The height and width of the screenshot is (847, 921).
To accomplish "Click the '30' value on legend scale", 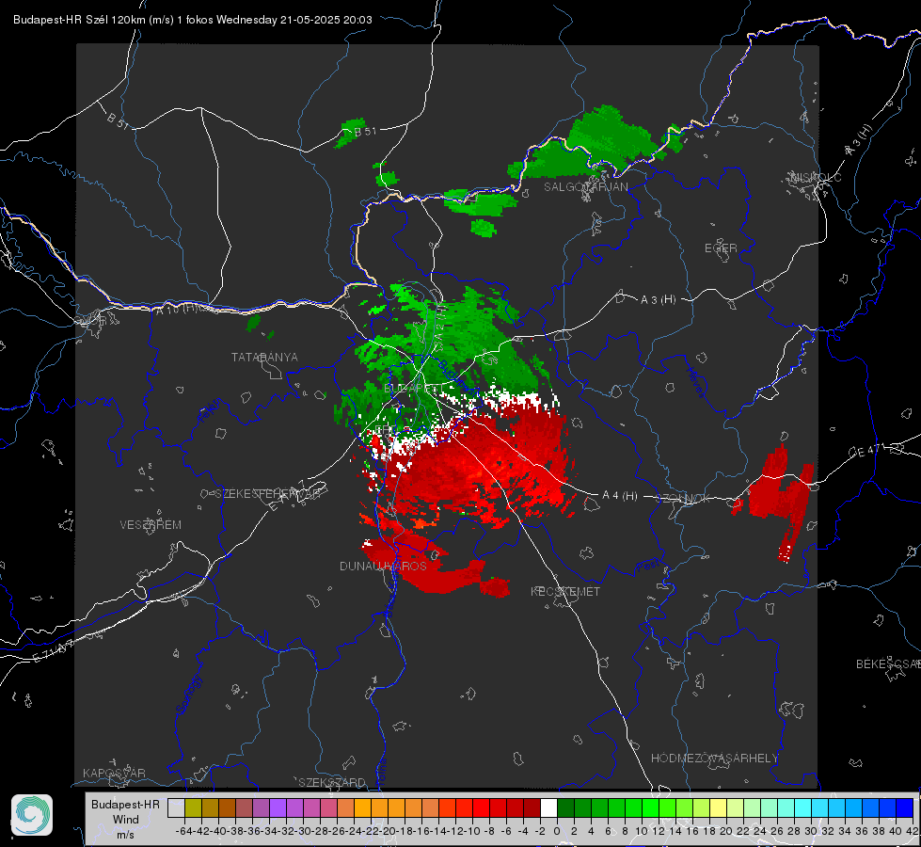I will 811,831.
